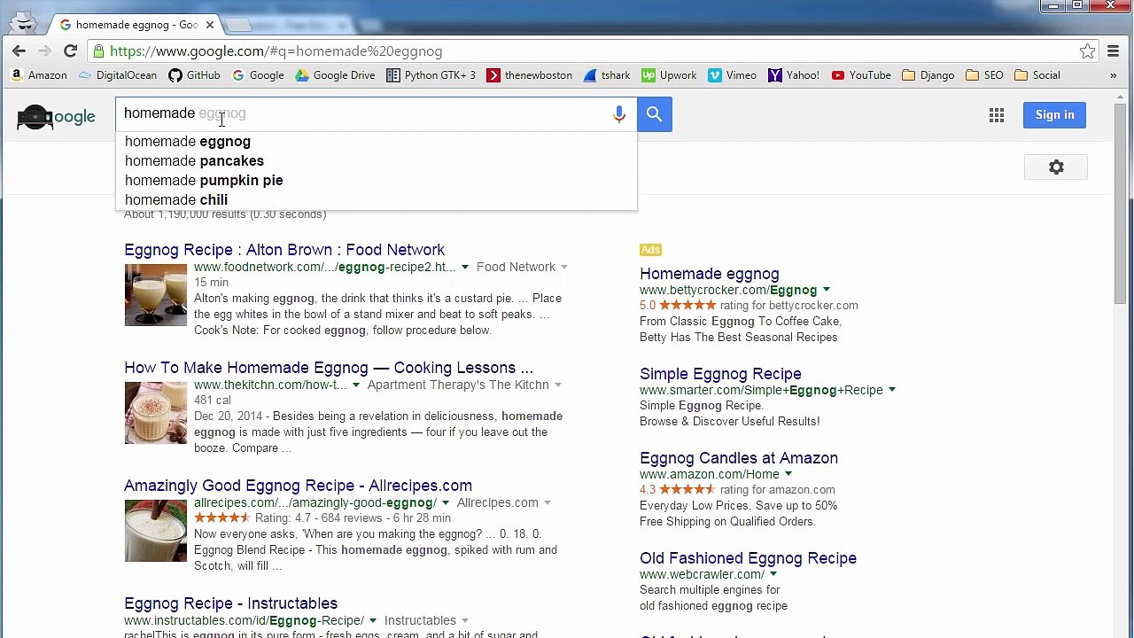Open the Google Drive bookmark

(x=336, y=75)
